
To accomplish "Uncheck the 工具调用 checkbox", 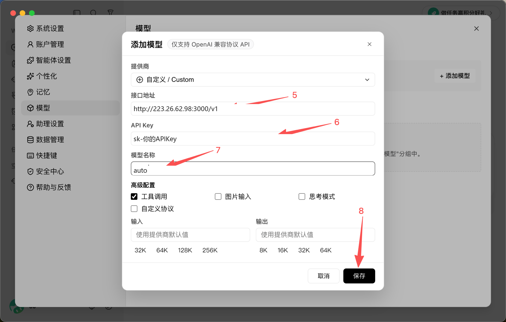I will [x=134, y=196].
